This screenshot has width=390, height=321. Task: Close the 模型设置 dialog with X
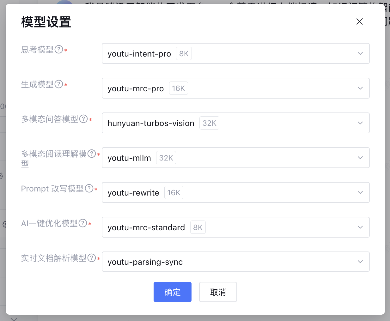[360, 21]
